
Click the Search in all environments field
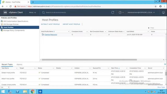coord(56,13)
